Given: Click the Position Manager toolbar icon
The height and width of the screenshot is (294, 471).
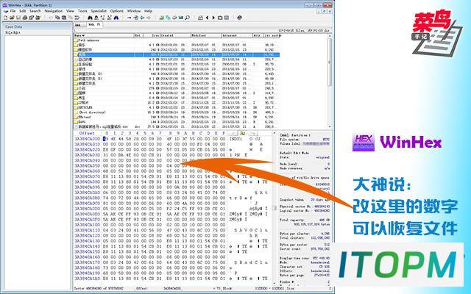Looking at the screenshot, I should pos(200,18).
